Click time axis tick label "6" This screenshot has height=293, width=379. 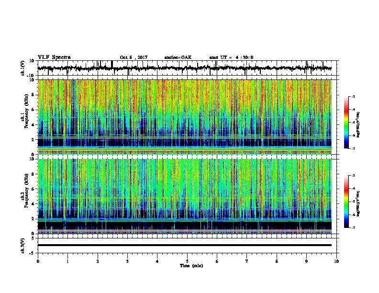click(217, 261)
